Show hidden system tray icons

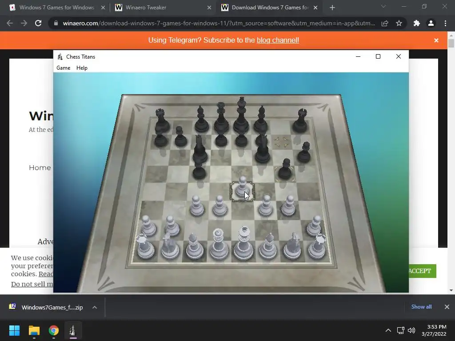point(388,330)
